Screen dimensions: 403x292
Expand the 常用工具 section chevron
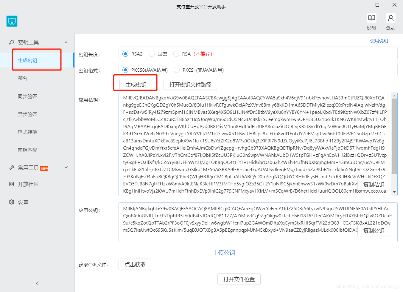66,168
